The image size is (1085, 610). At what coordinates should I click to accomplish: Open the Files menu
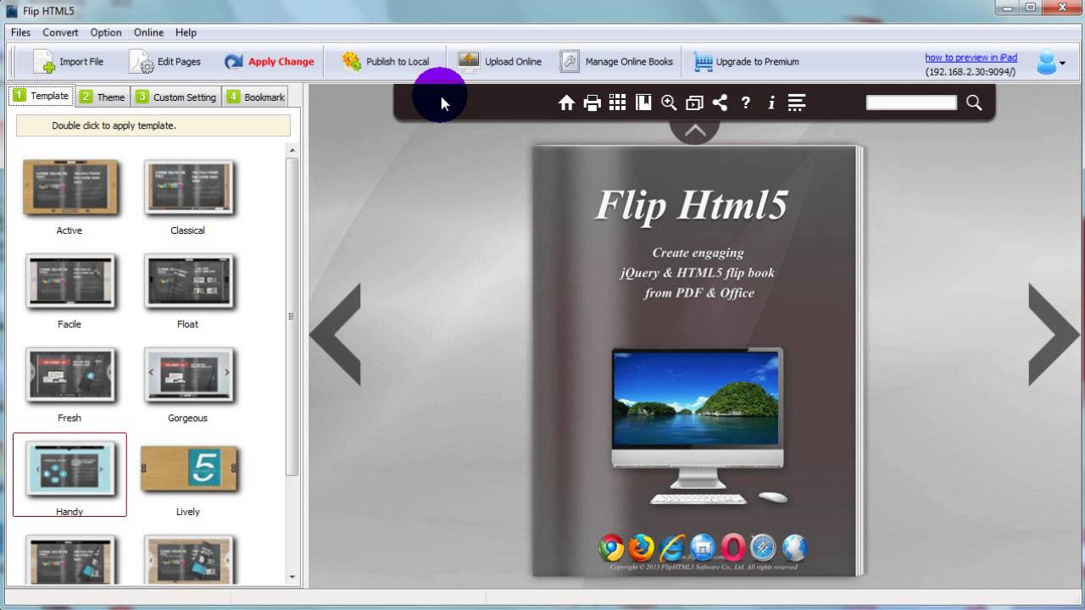point(20,32)
